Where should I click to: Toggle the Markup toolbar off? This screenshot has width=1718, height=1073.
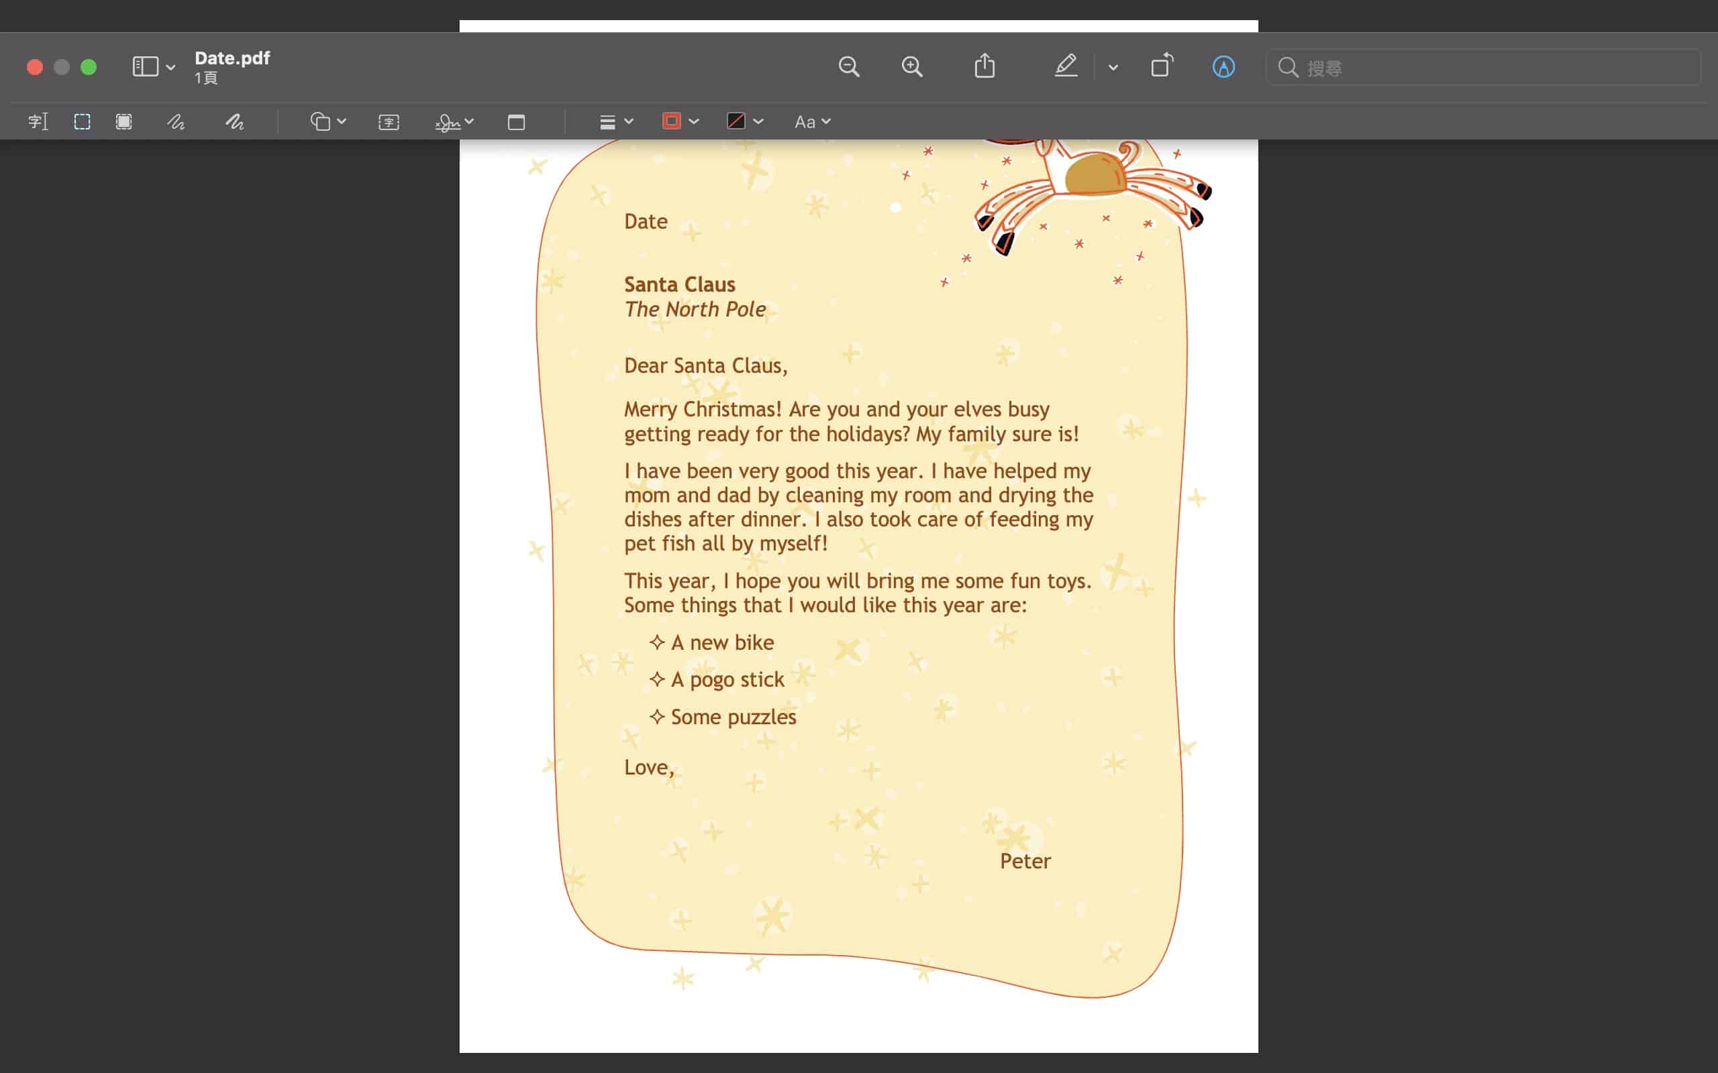1223,68
